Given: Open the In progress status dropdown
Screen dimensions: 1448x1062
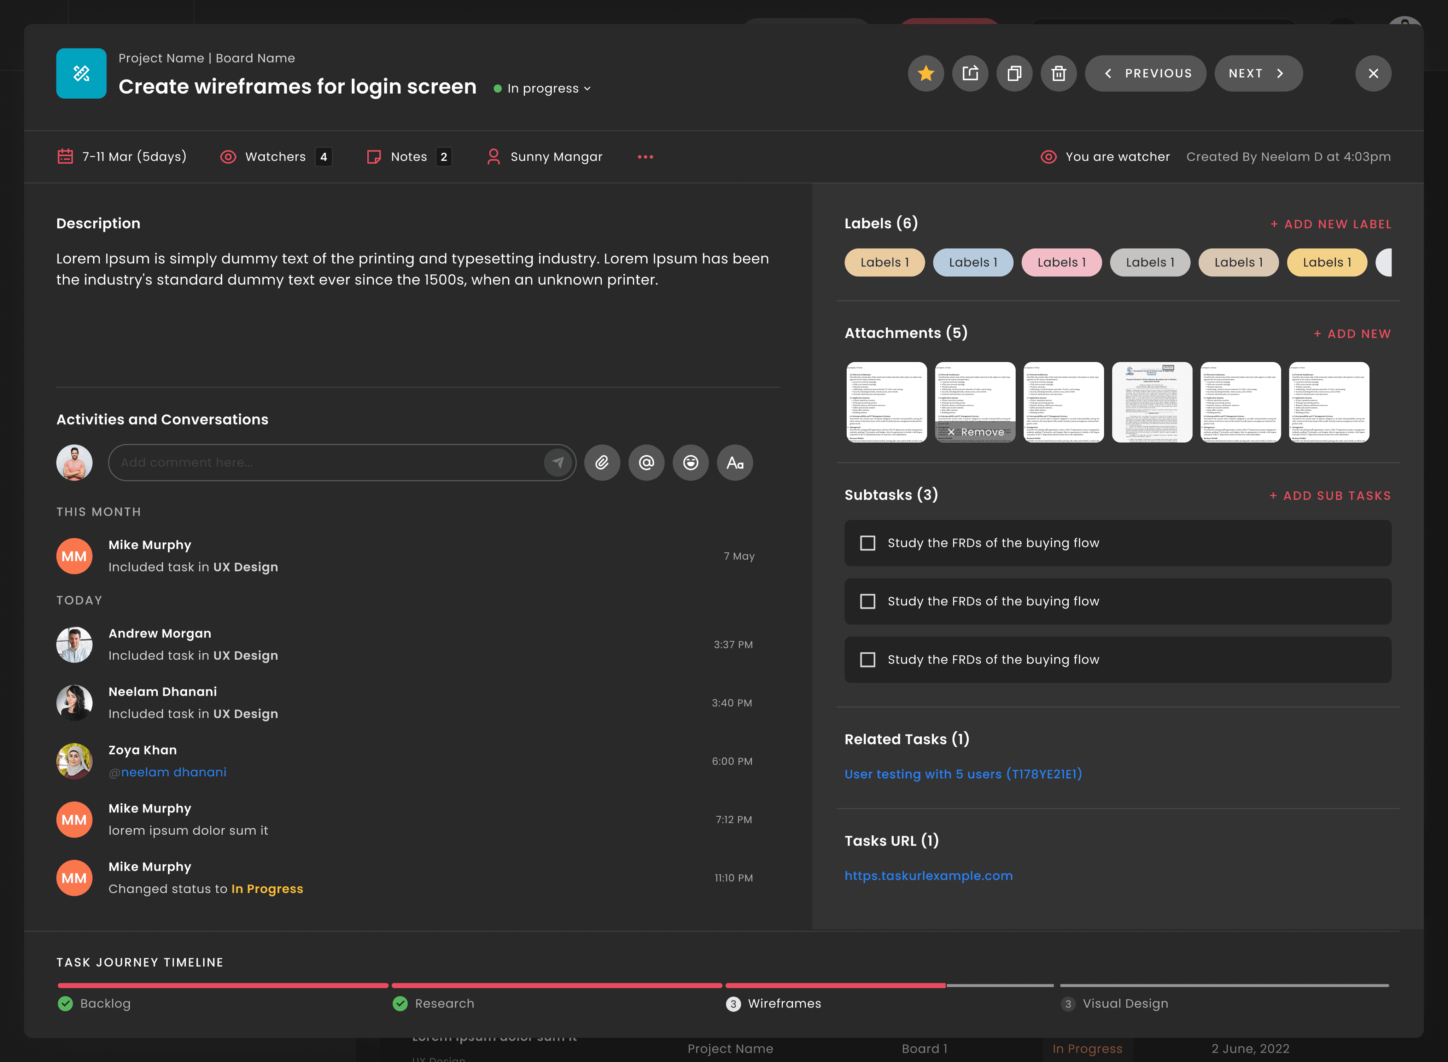Looking at the screenshot, I should 542,89.
